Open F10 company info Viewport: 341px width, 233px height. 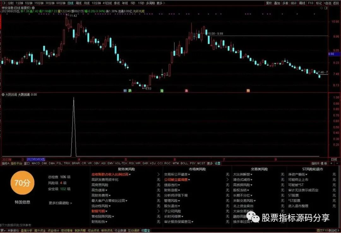[311, 3]
